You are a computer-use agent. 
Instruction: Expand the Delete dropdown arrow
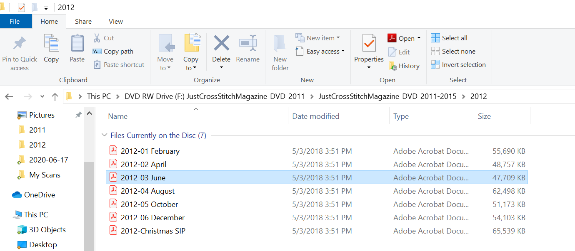point(222,68)
